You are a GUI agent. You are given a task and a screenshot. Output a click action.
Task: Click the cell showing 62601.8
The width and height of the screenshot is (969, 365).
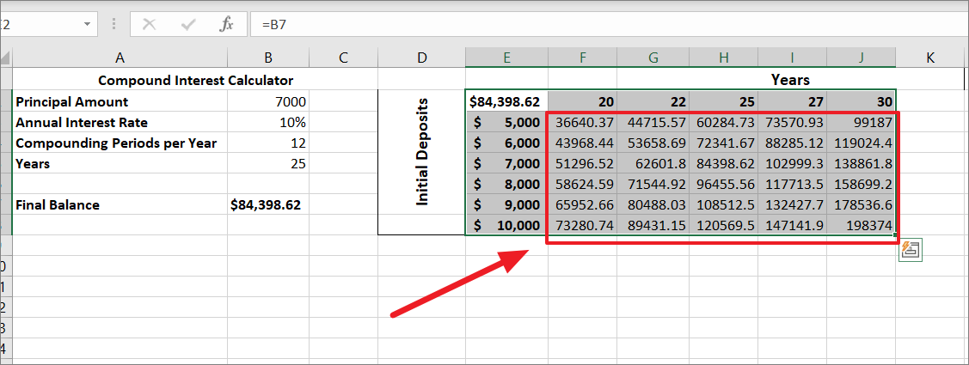[653, 164]
